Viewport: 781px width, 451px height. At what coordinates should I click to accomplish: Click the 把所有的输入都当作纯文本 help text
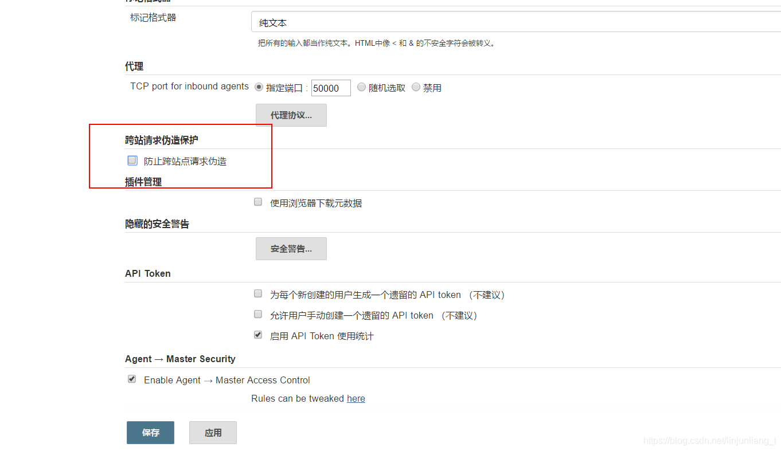click(x=376, y=43)
